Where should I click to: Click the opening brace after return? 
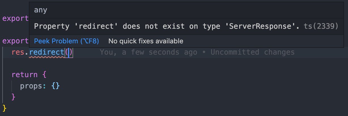pyautogui.click(x=44, y=75)
